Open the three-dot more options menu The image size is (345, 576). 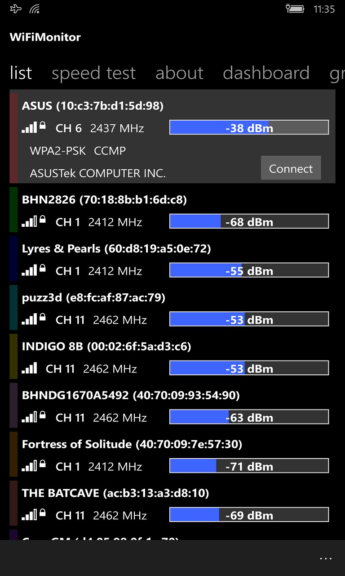(x=325, y=558)
